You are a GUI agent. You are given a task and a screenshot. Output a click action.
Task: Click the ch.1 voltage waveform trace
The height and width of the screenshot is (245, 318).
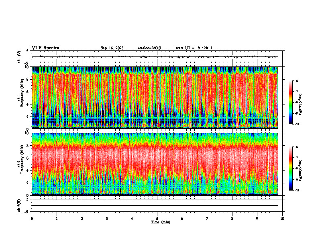(155, 57)
